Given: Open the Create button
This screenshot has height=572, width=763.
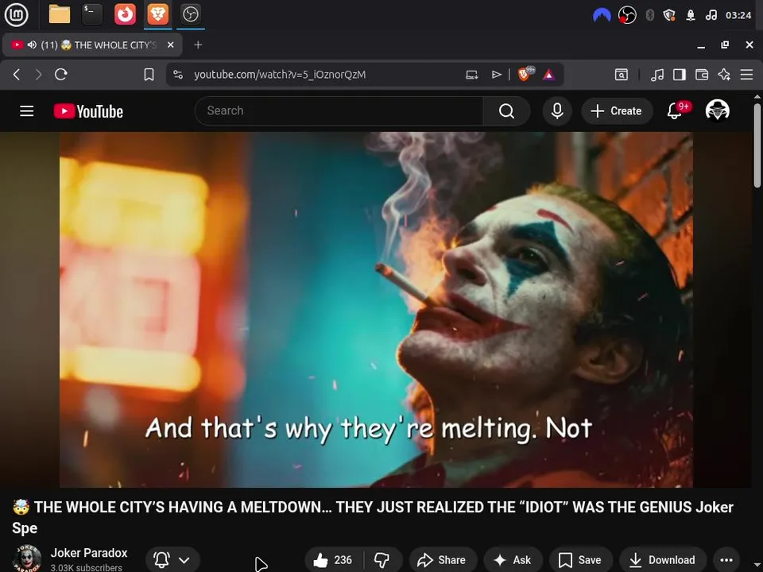Looking at the screenshot, I should pos(617,111).
